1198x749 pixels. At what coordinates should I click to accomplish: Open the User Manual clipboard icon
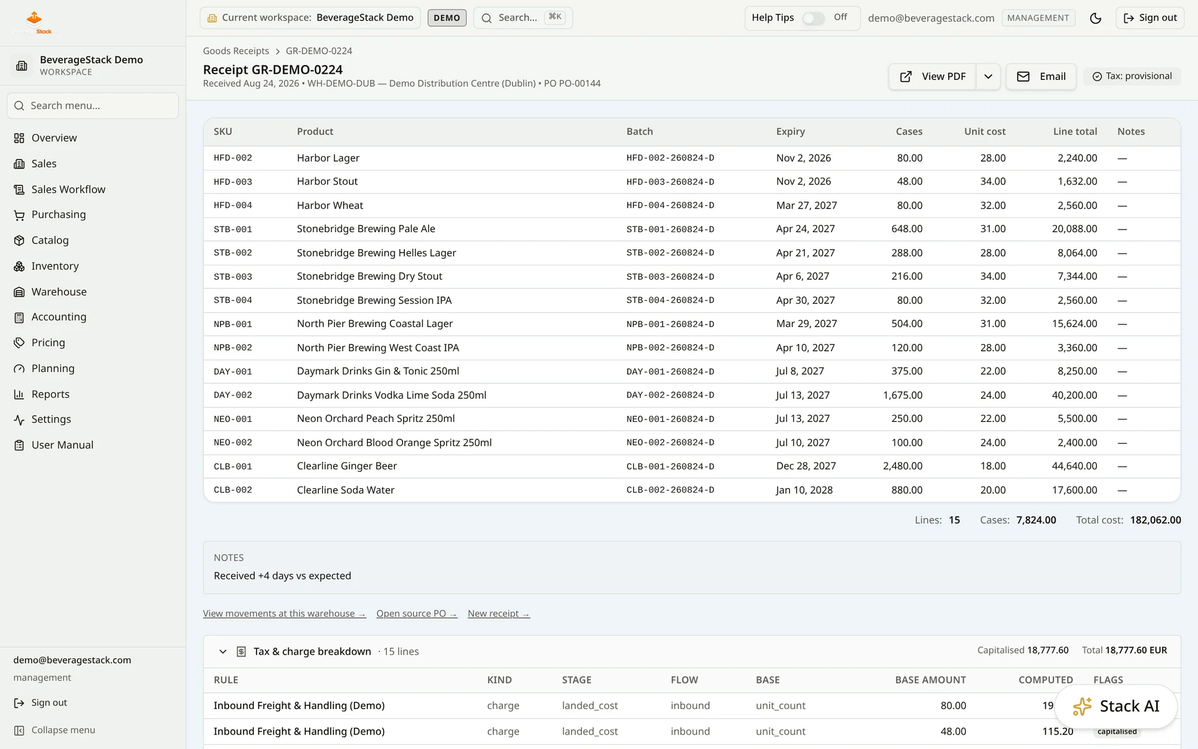(19, 445)
